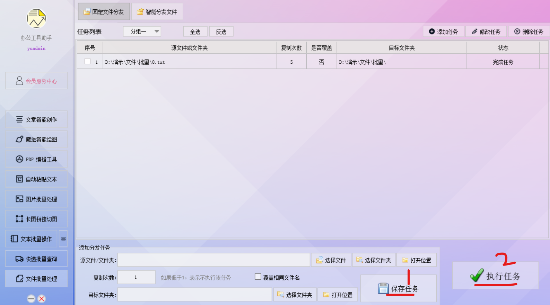550x305 pixels.
Task: Click the 是否覆盖 column header
Action: 322,48
